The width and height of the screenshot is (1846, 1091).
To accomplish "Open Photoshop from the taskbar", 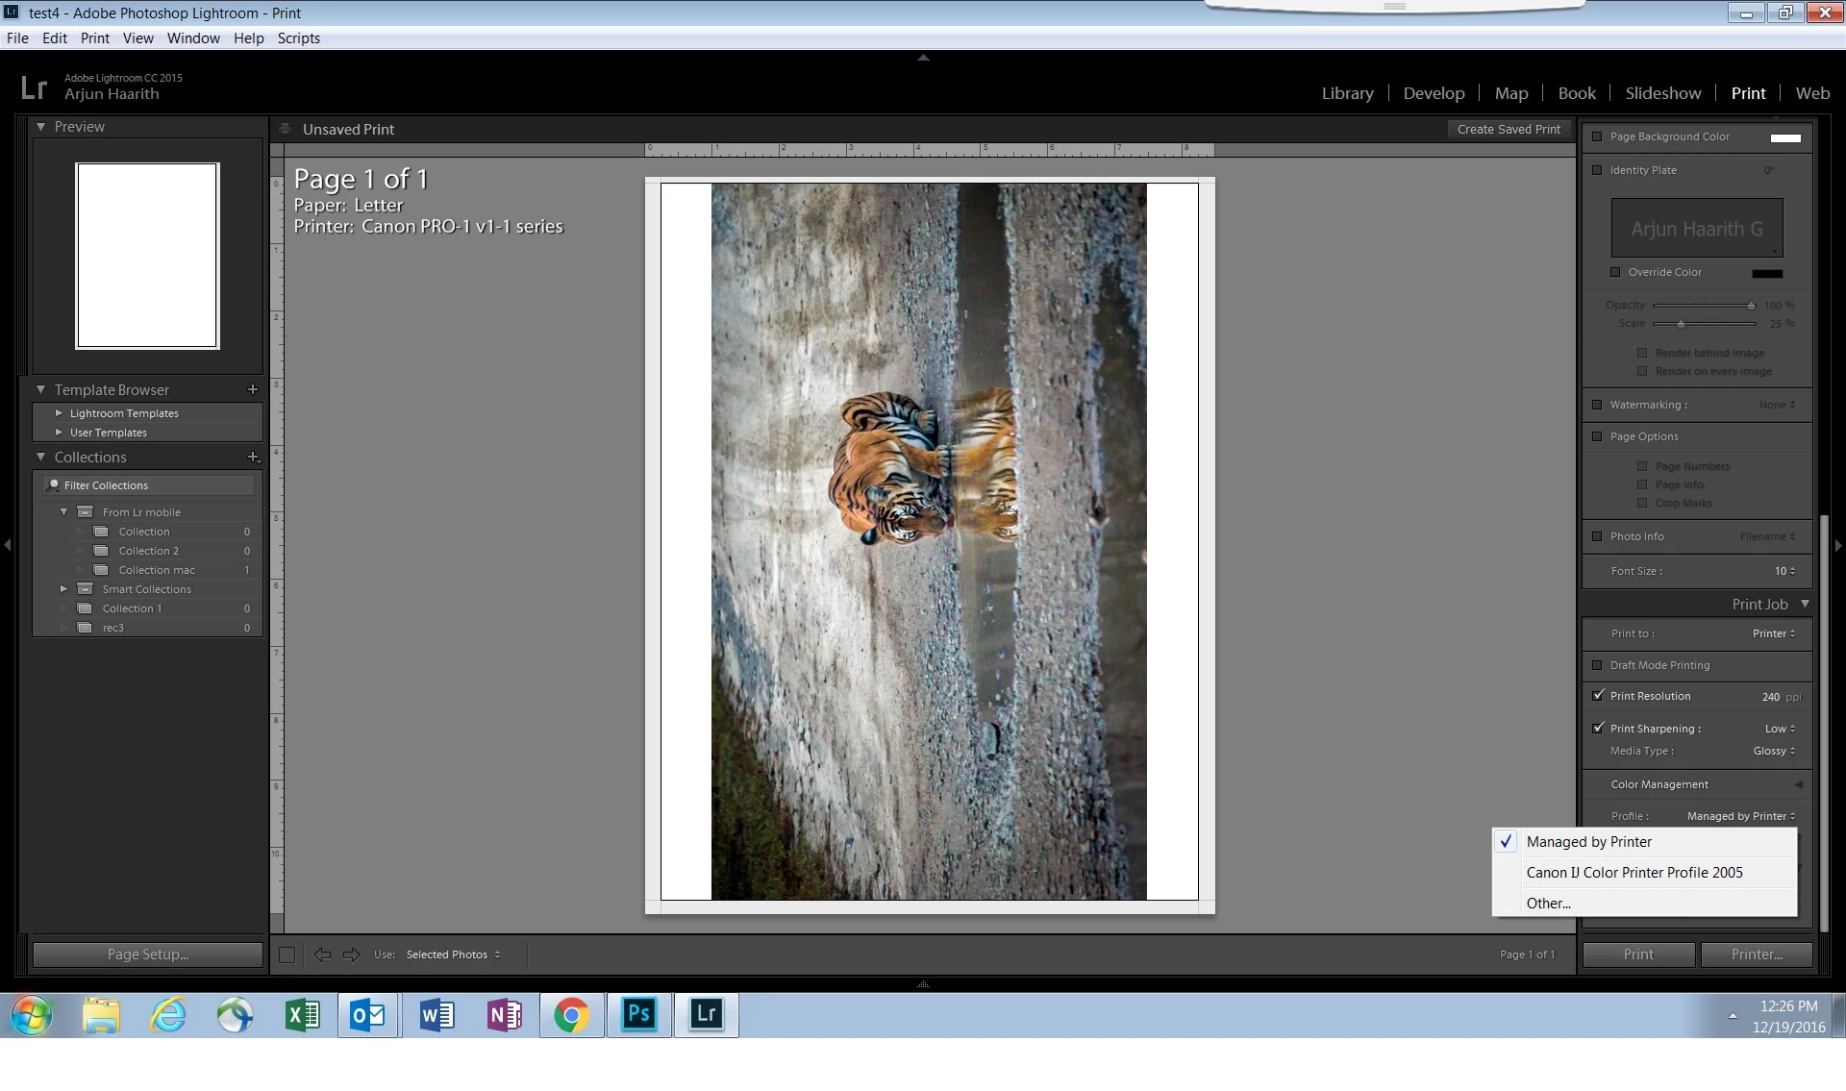I will [x=638, y=1014].
